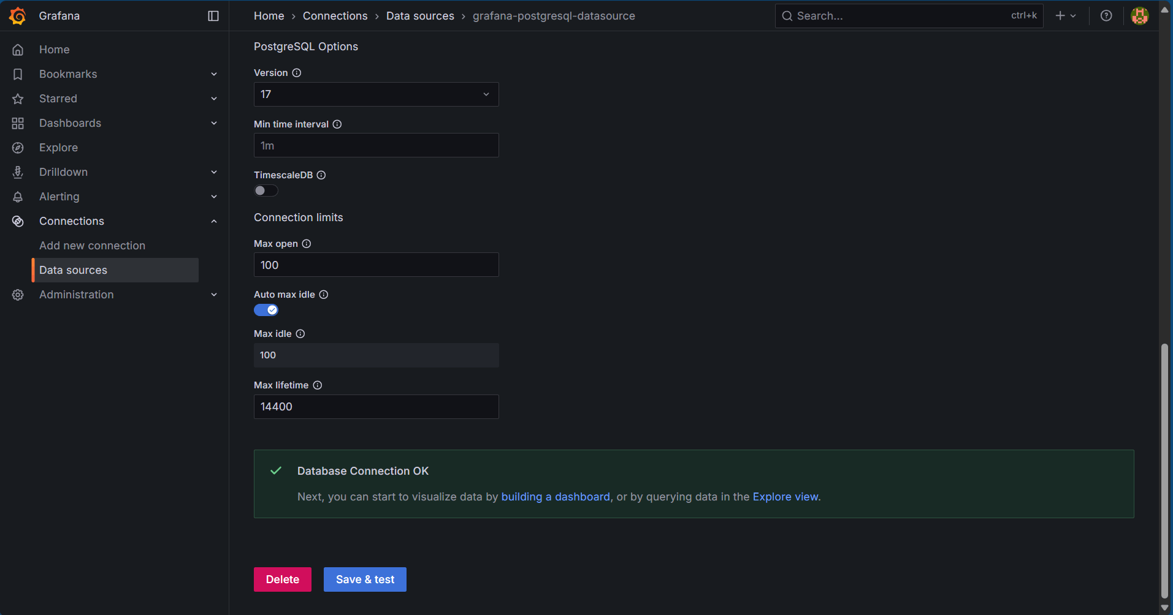Show info tooltip for Version

click(297, 73)
